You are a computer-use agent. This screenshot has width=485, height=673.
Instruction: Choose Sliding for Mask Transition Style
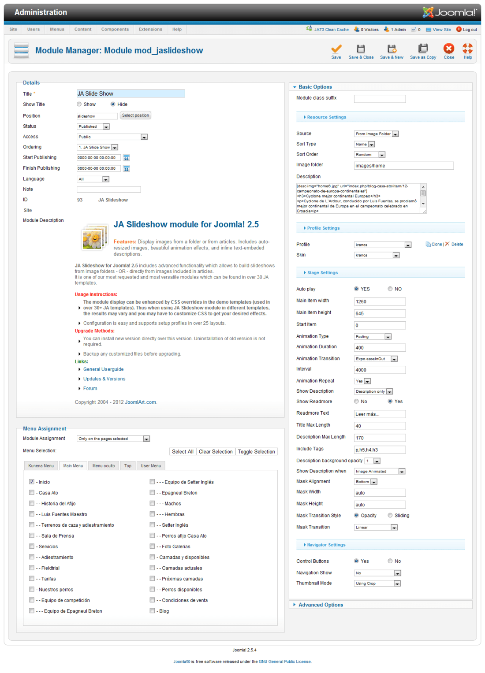point(390,515)
